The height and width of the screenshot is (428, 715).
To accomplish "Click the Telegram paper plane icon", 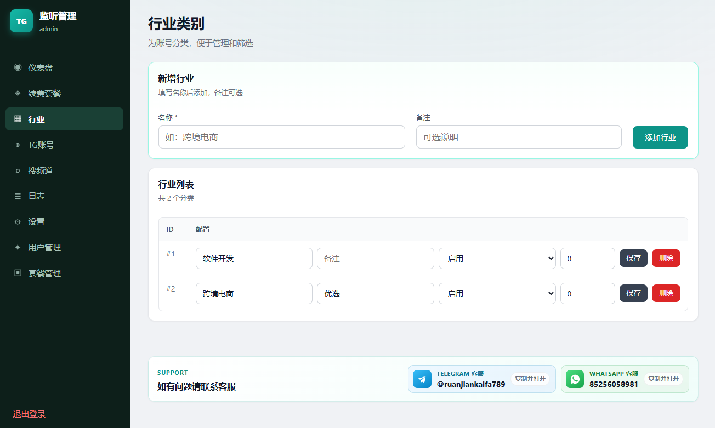I will (x=422, y=379).
